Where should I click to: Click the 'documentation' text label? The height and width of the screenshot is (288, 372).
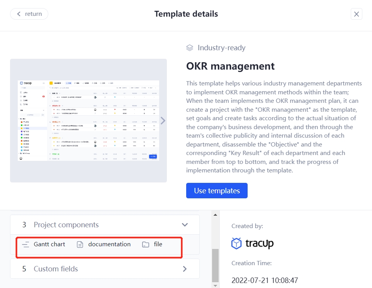click(x=110, y=244)
